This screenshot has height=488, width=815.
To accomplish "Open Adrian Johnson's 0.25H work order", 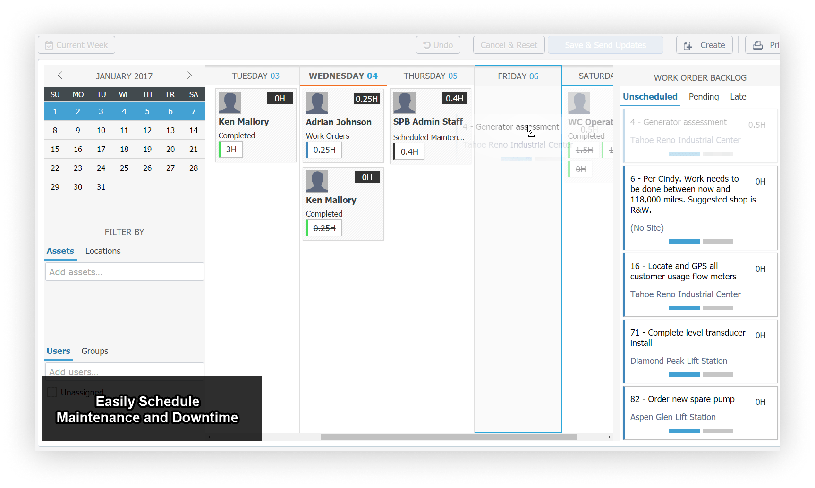I will click(324, 150).
